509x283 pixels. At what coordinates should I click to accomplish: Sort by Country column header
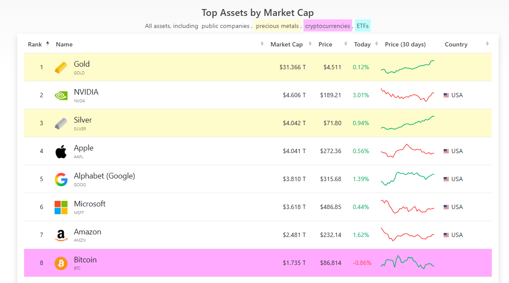click(x=456, y=44)
